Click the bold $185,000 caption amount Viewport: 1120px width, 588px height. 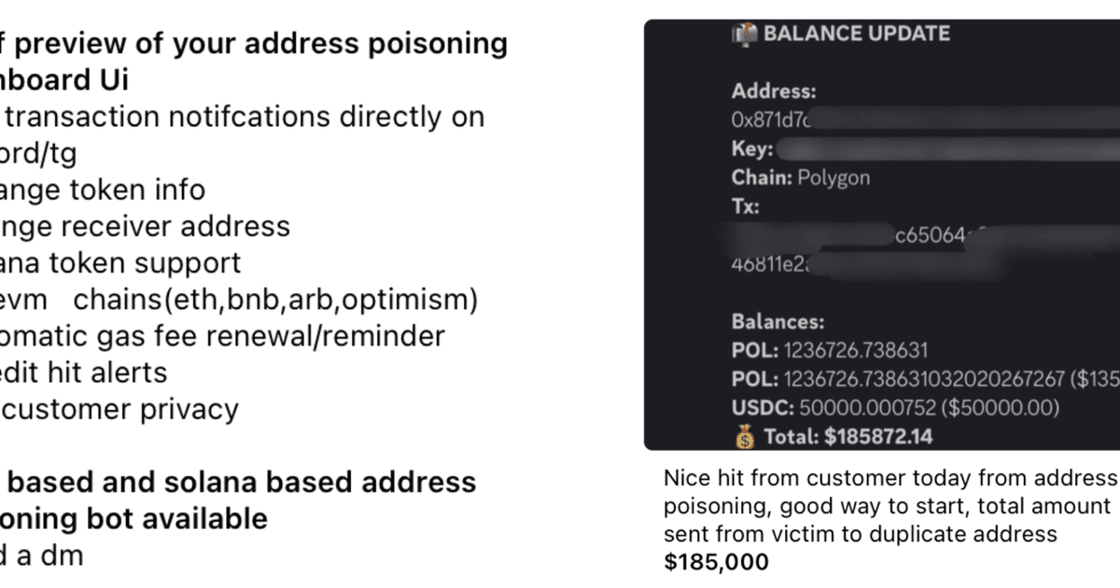[x=717, y=562]
